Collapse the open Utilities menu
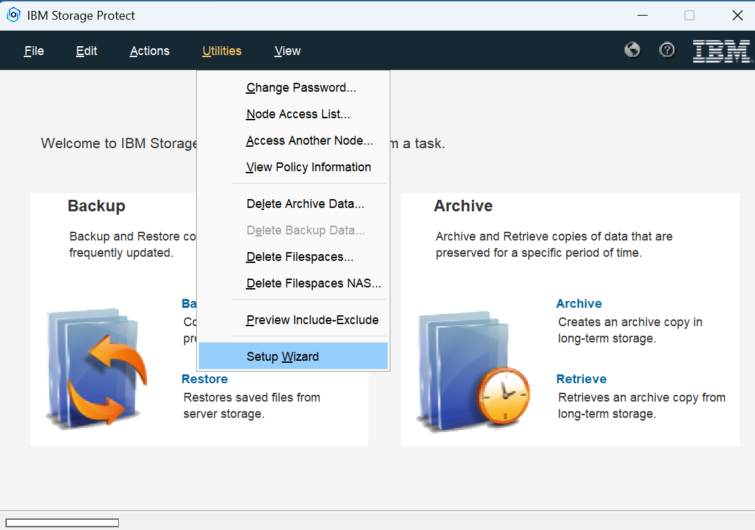The height and width of the screenshot is (530, 755). 221,51
